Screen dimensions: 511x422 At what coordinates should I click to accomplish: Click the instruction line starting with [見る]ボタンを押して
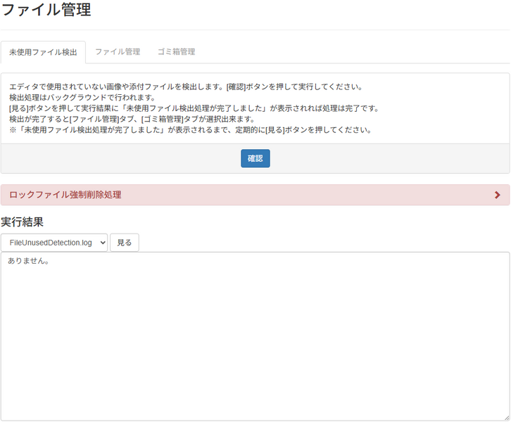(194, 108)
